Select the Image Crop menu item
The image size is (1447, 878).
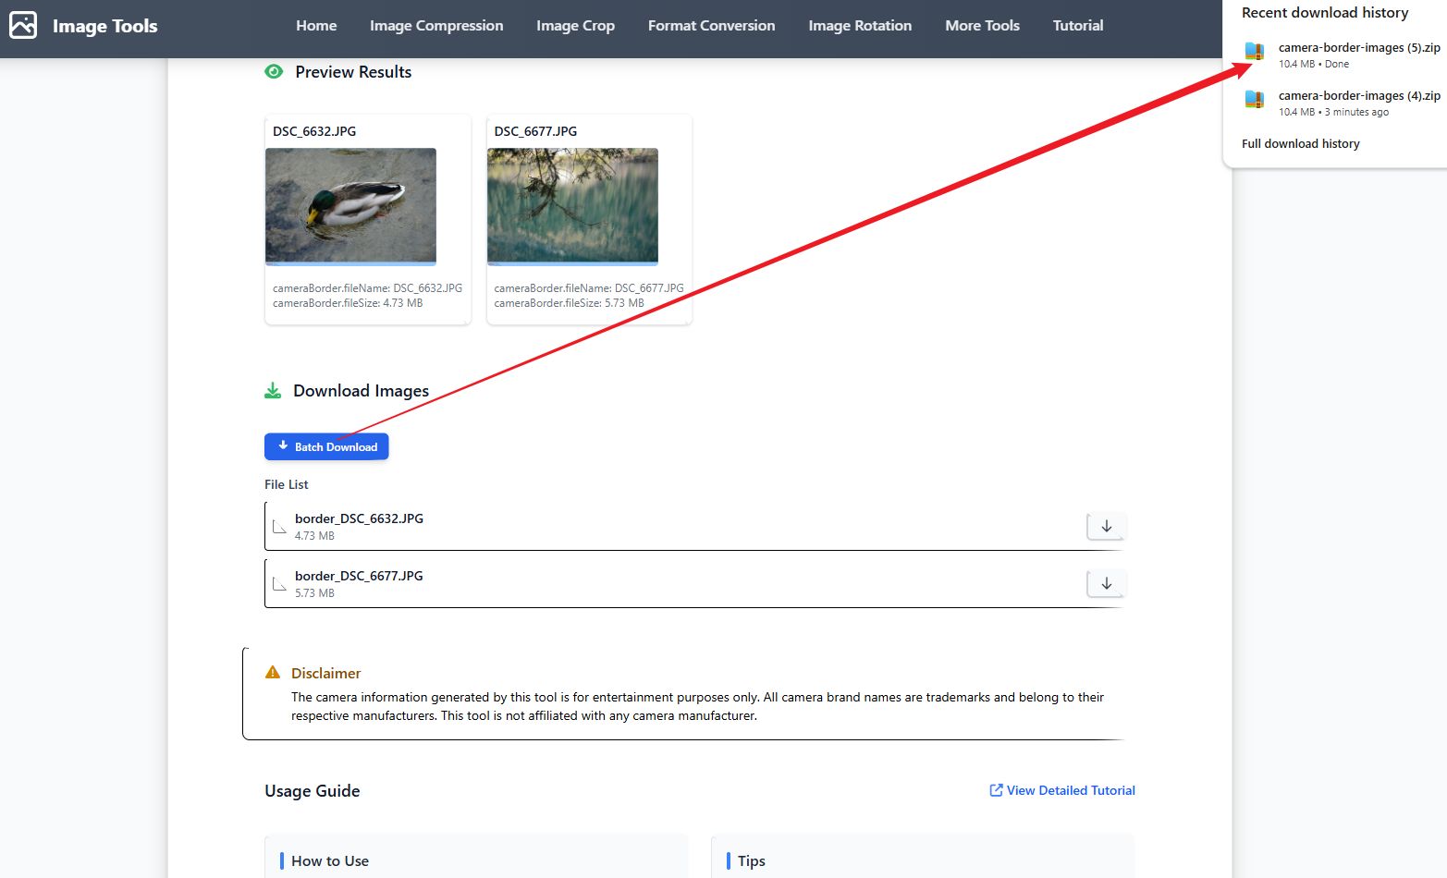pos(575,26)
